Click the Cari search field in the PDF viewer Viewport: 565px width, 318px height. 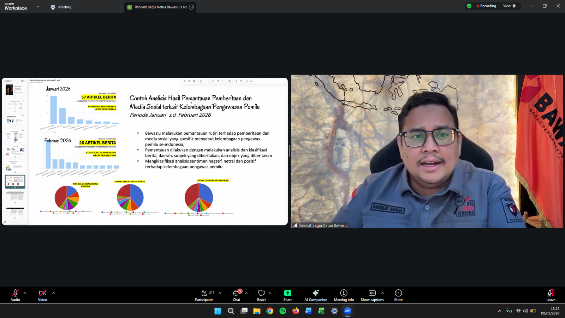click(250, 81)
